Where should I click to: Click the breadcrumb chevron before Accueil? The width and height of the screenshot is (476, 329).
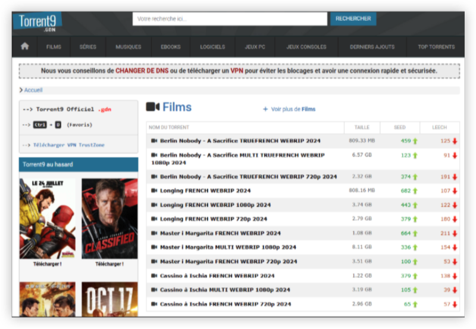(21, 90)
